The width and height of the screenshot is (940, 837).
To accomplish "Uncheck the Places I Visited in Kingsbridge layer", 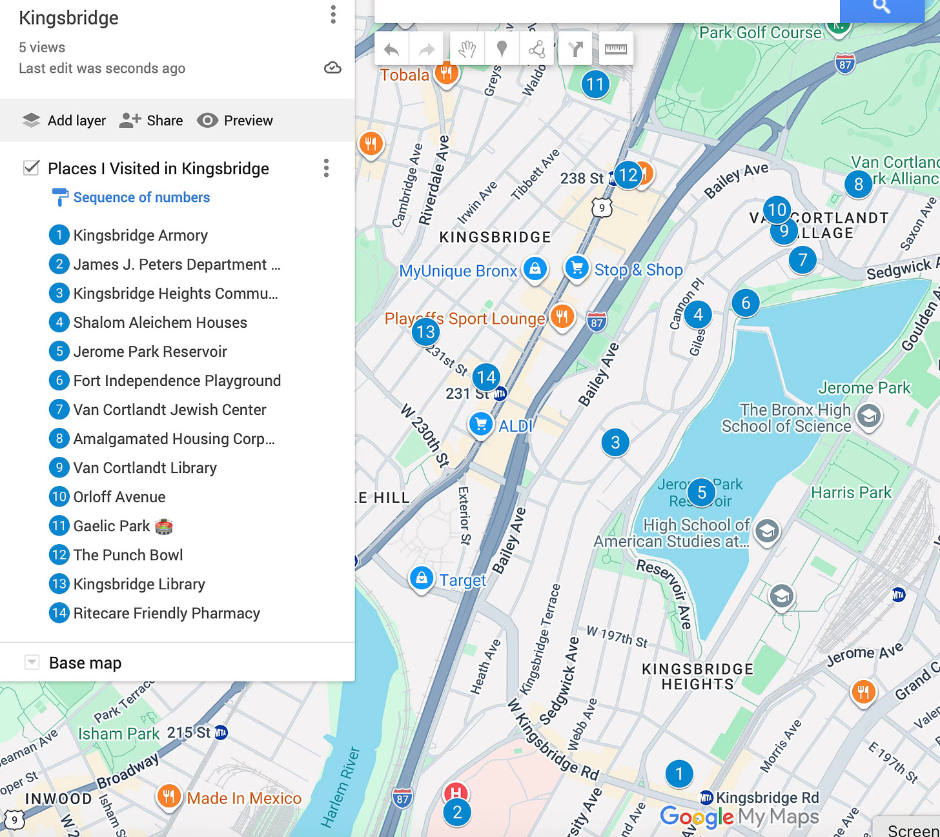I will point(31,168).
